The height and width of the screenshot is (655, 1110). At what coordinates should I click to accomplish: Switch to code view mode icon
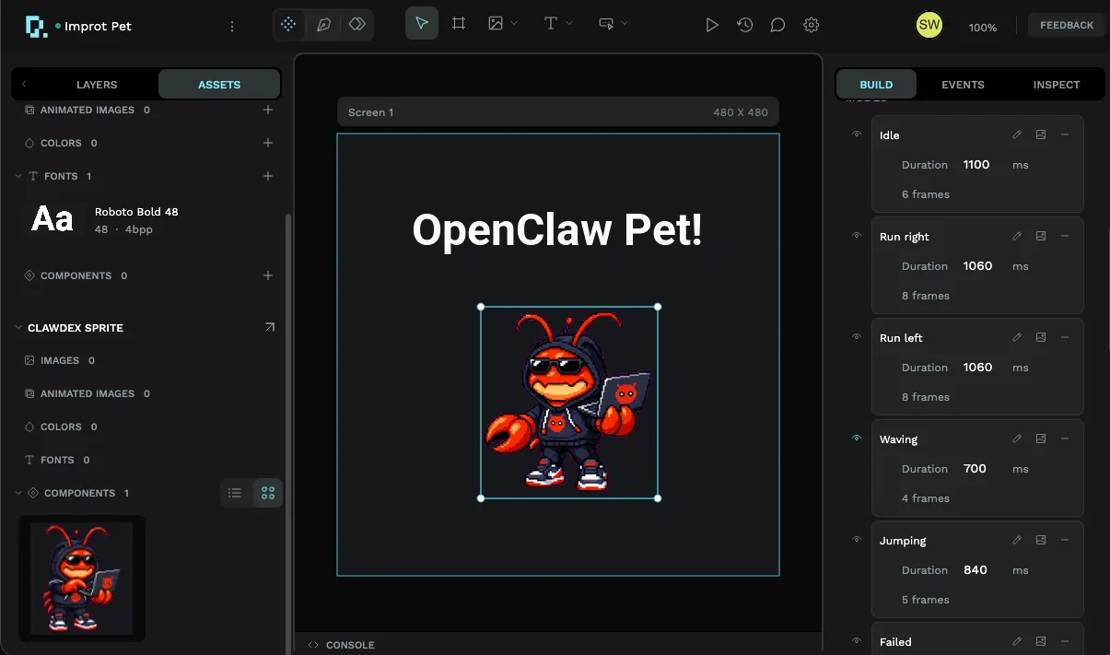point(357,25)
